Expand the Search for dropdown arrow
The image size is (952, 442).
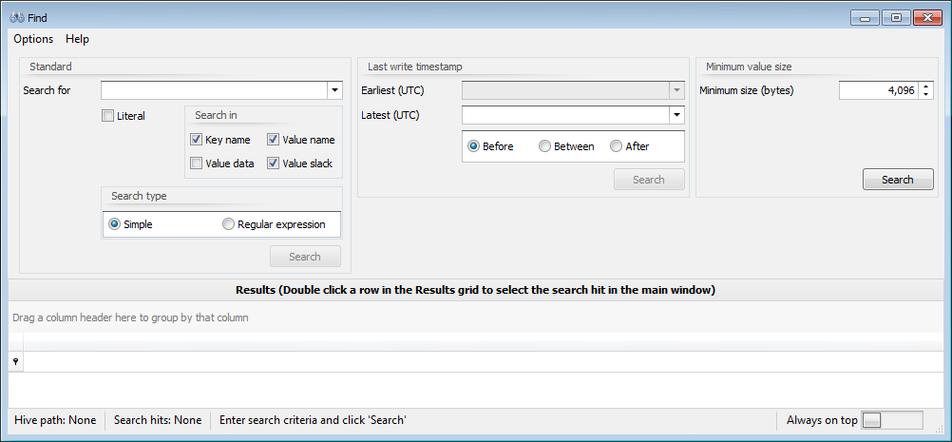coord(334,91)
